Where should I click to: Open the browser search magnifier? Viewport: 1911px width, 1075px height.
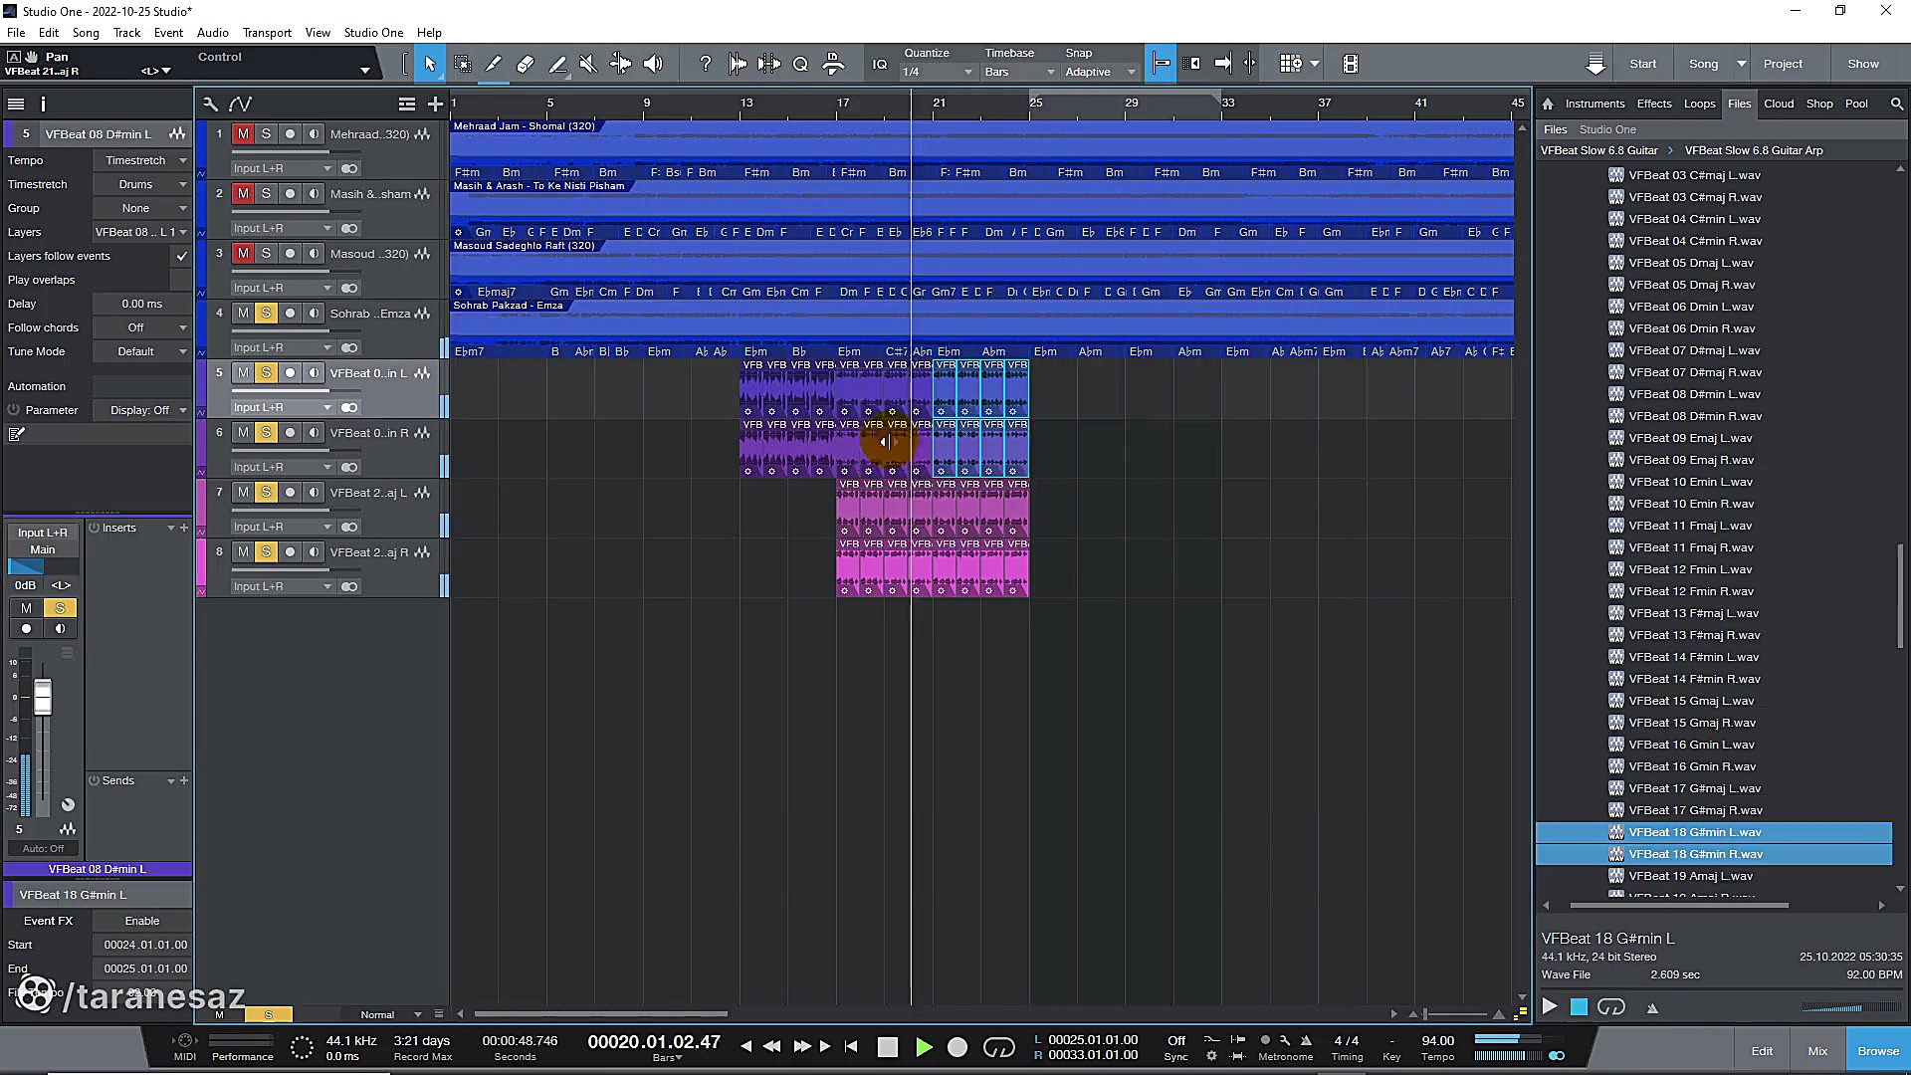tap(1896, 104)
